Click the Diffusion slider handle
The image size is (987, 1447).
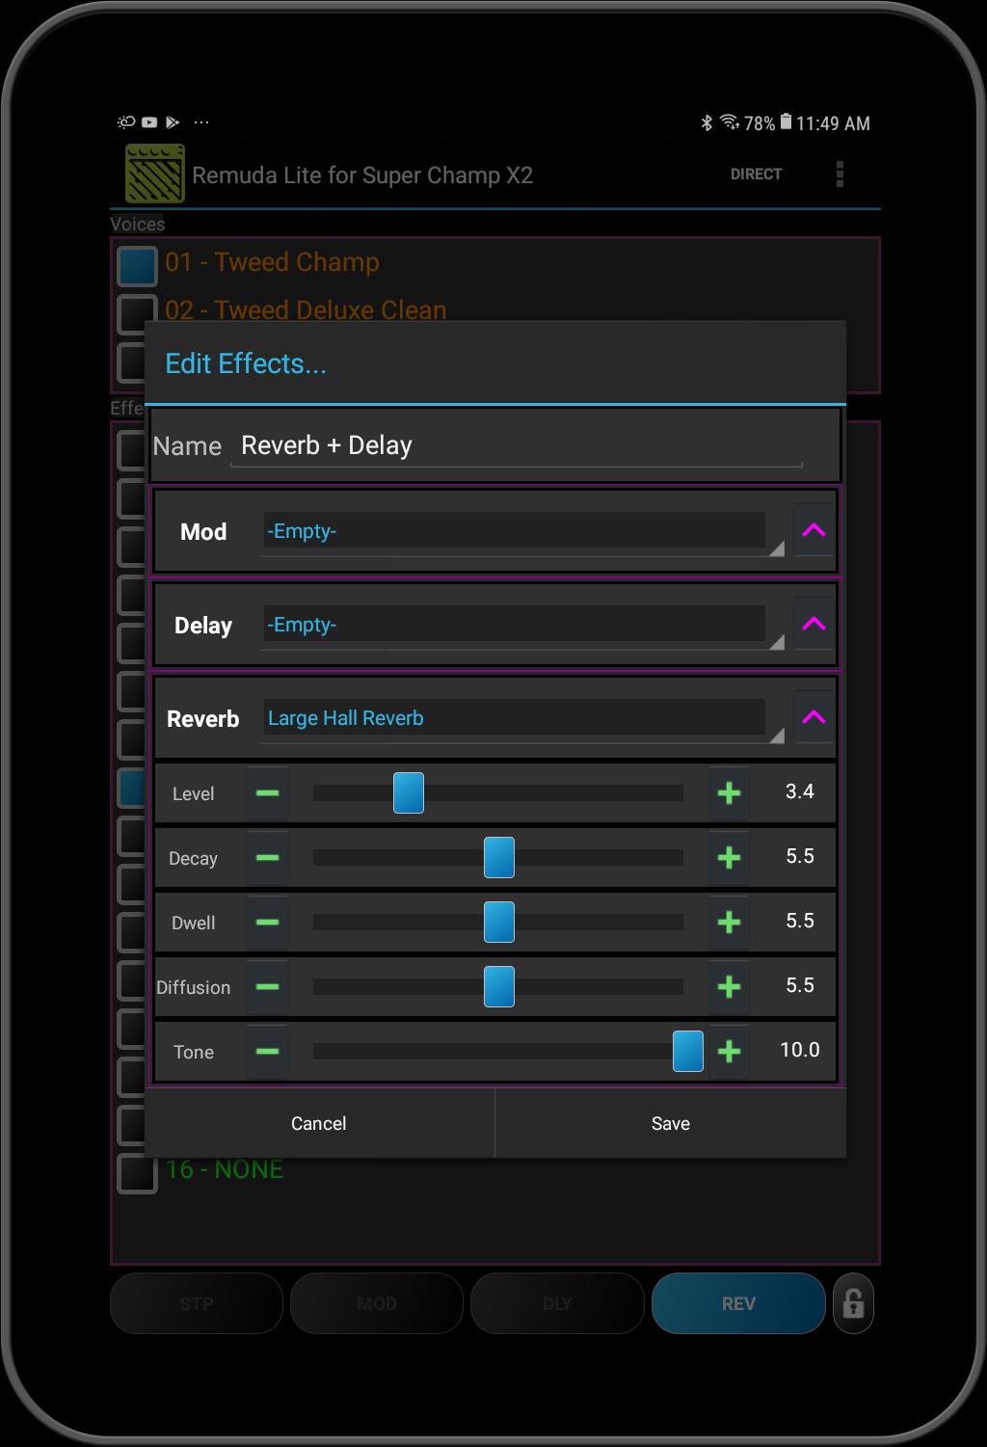(x=499, y=987)
